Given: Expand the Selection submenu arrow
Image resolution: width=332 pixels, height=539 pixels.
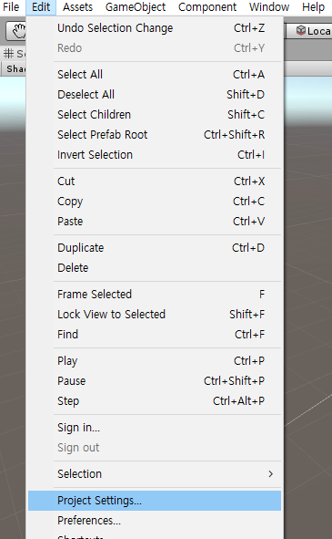Looking at the screenshot, I should 271,474.
